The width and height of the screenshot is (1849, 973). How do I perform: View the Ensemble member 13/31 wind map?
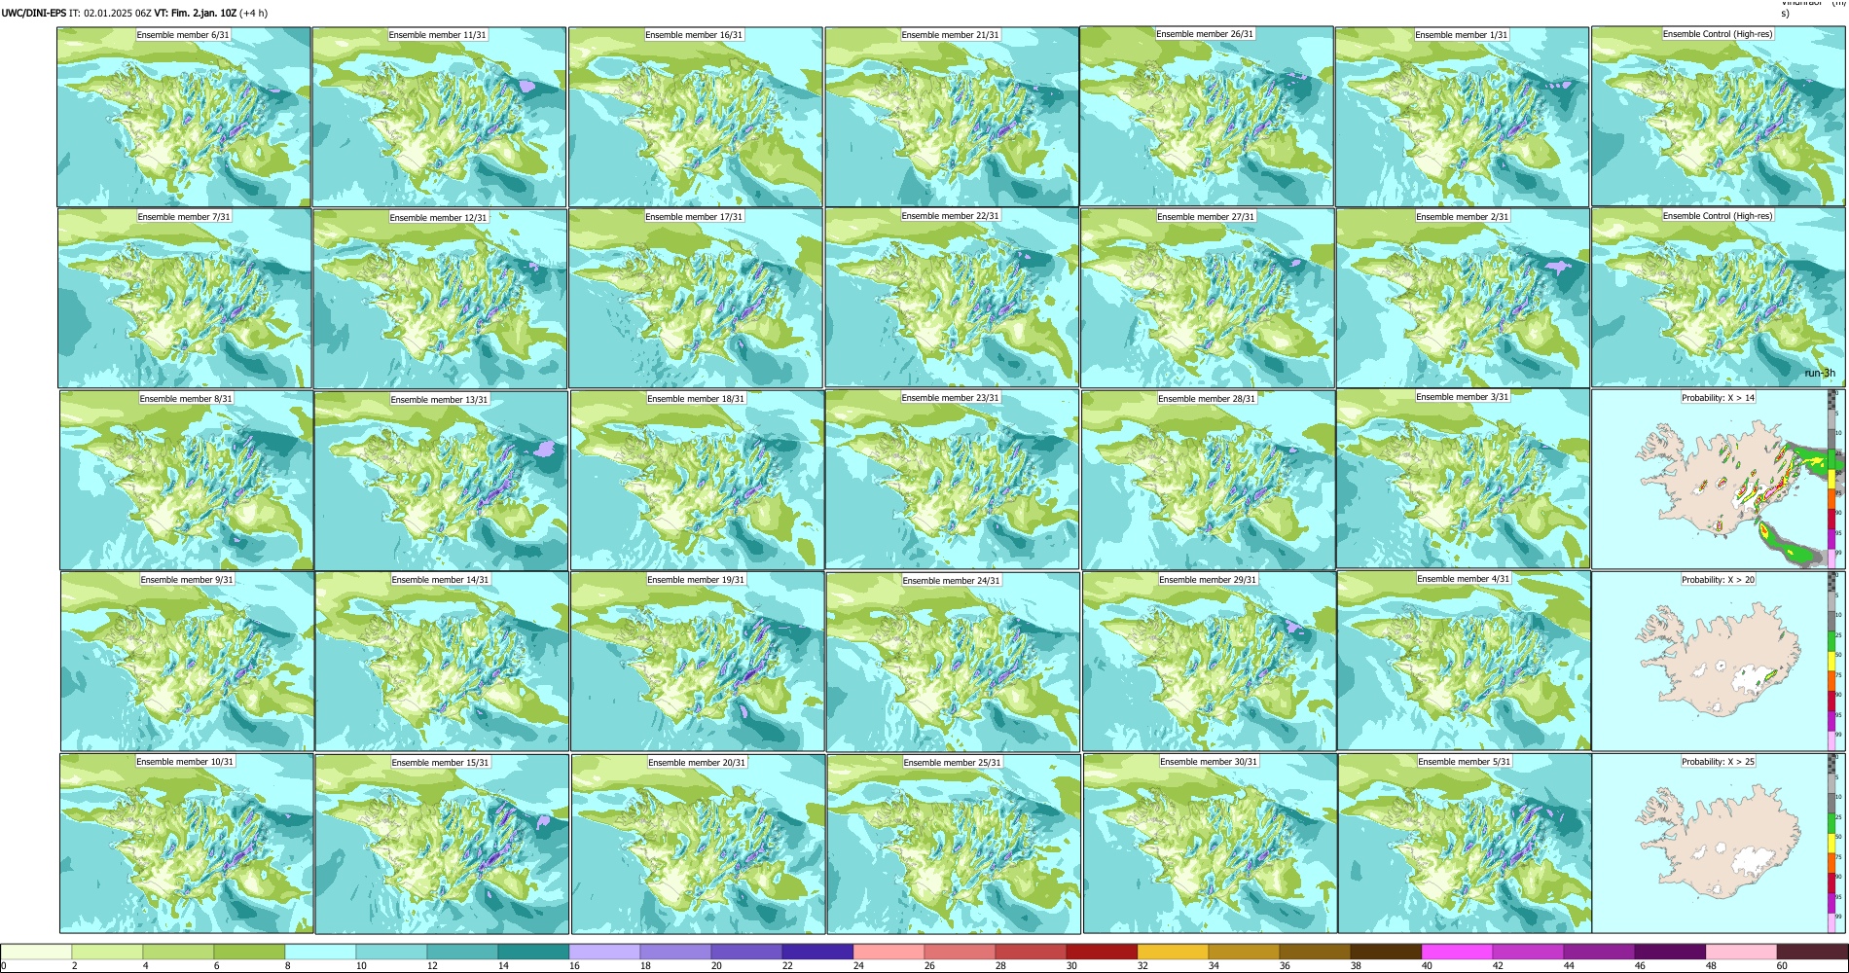[441, 481]
